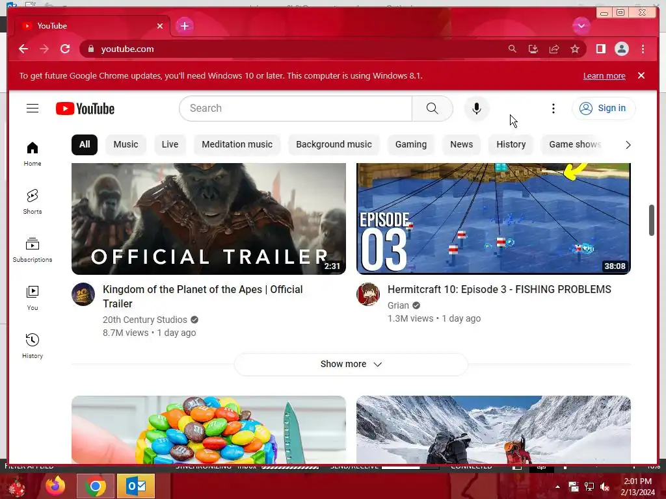Click the page vertical scrollbar thumb

pyautogui.click(x=652, y=220)
